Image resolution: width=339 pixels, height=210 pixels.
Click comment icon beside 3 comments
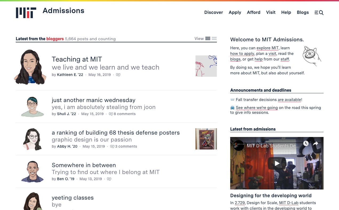(x=112, y=147)
